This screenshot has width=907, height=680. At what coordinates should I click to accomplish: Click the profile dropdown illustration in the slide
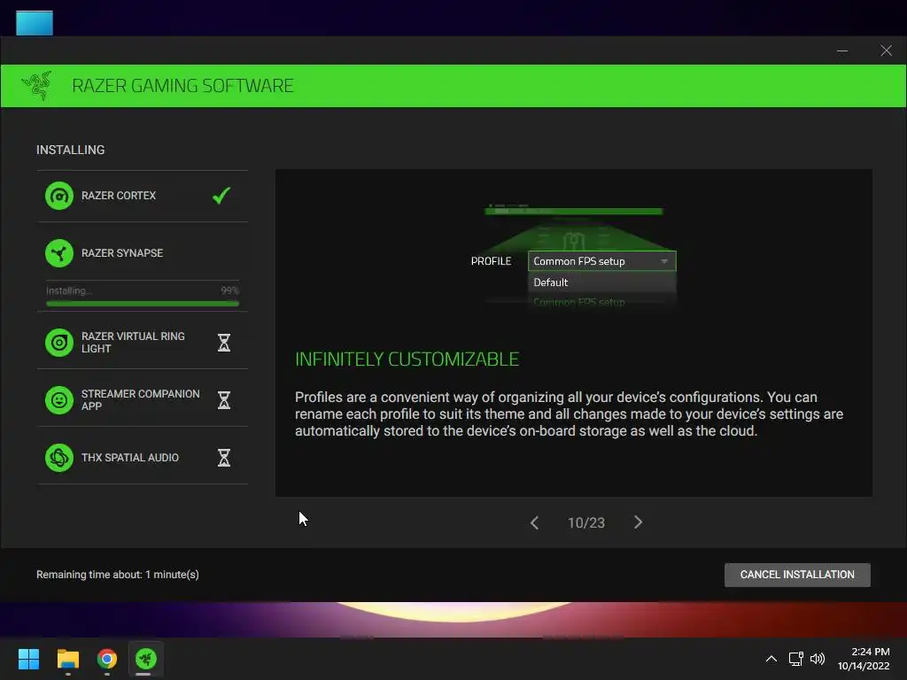pyautogui.click(x=601, y=261)
